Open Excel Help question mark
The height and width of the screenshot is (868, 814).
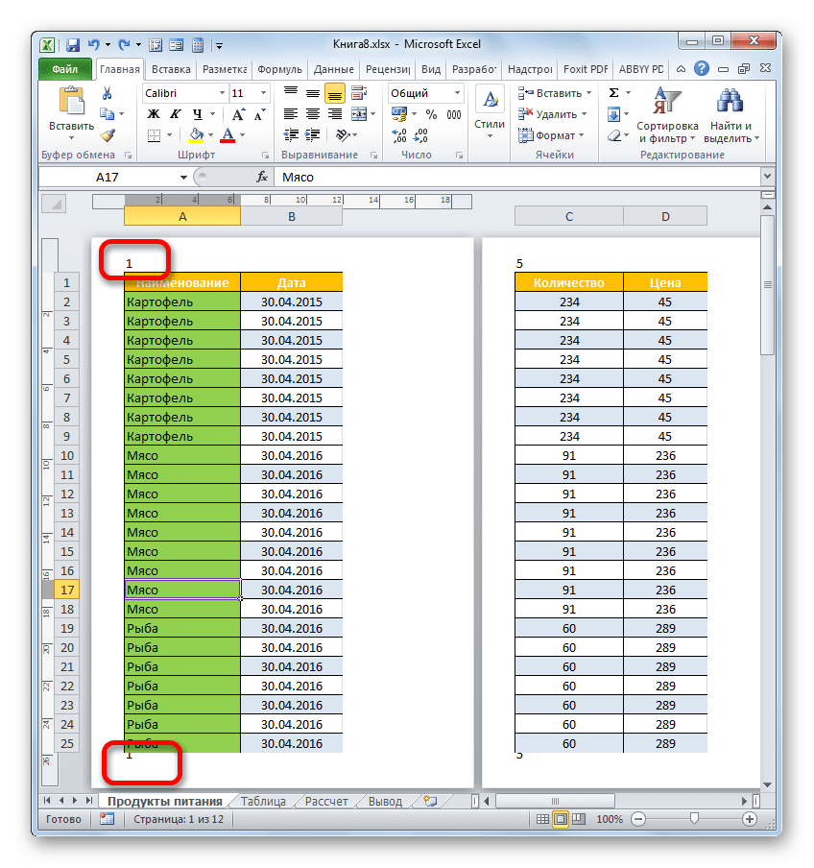(702, 68)
